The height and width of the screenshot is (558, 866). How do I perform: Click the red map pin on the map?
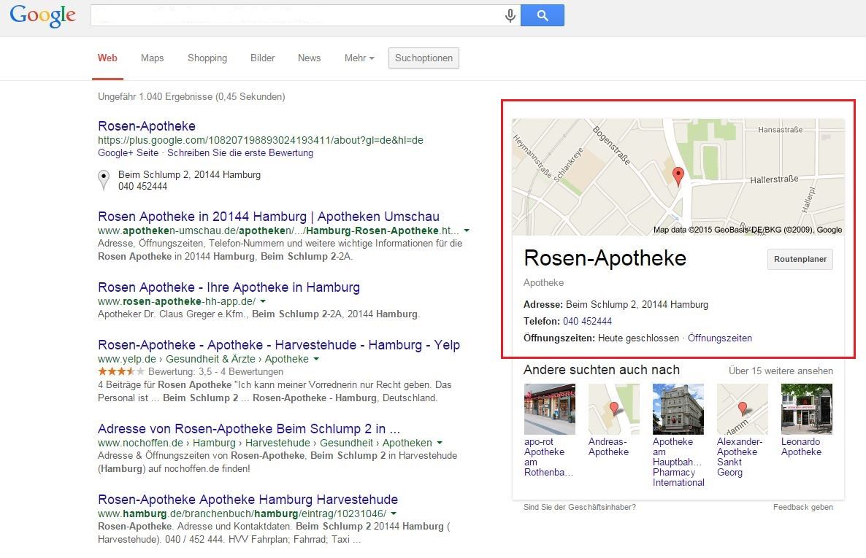pyautogui.click(x=678, y=177)
